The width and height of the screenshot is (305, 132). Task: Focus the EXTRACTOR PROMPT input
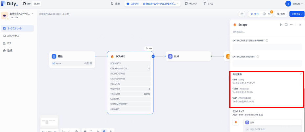[x=267, y=63]
